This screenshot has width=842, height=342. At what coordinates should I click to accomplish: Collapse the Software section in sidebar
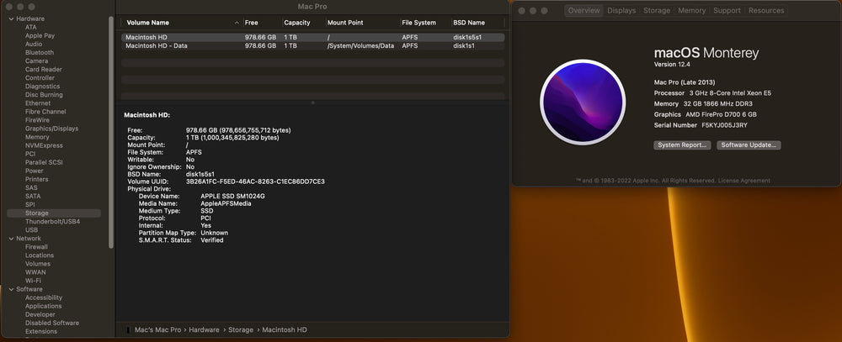[11, 289]
